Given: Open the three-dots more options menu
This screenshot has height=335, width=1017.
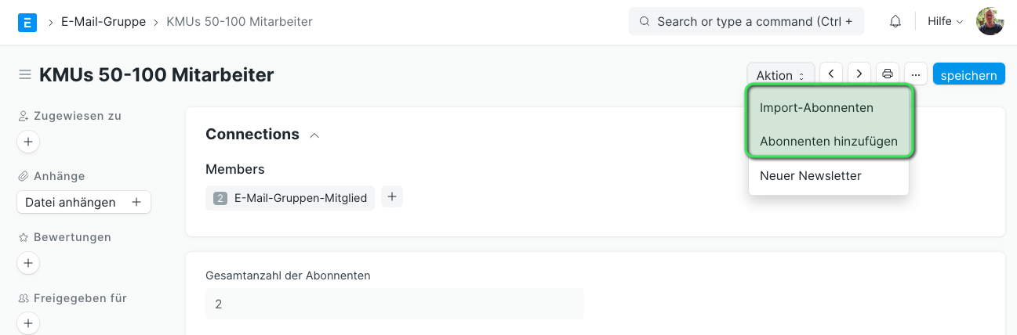Looking at the screenshot, I should (x=916, y=74).
